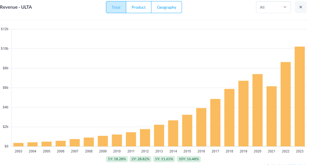The width and height of the screenshot is (309, 165).
Task: Click the $8b y-axis label
Action: point(6,68)
